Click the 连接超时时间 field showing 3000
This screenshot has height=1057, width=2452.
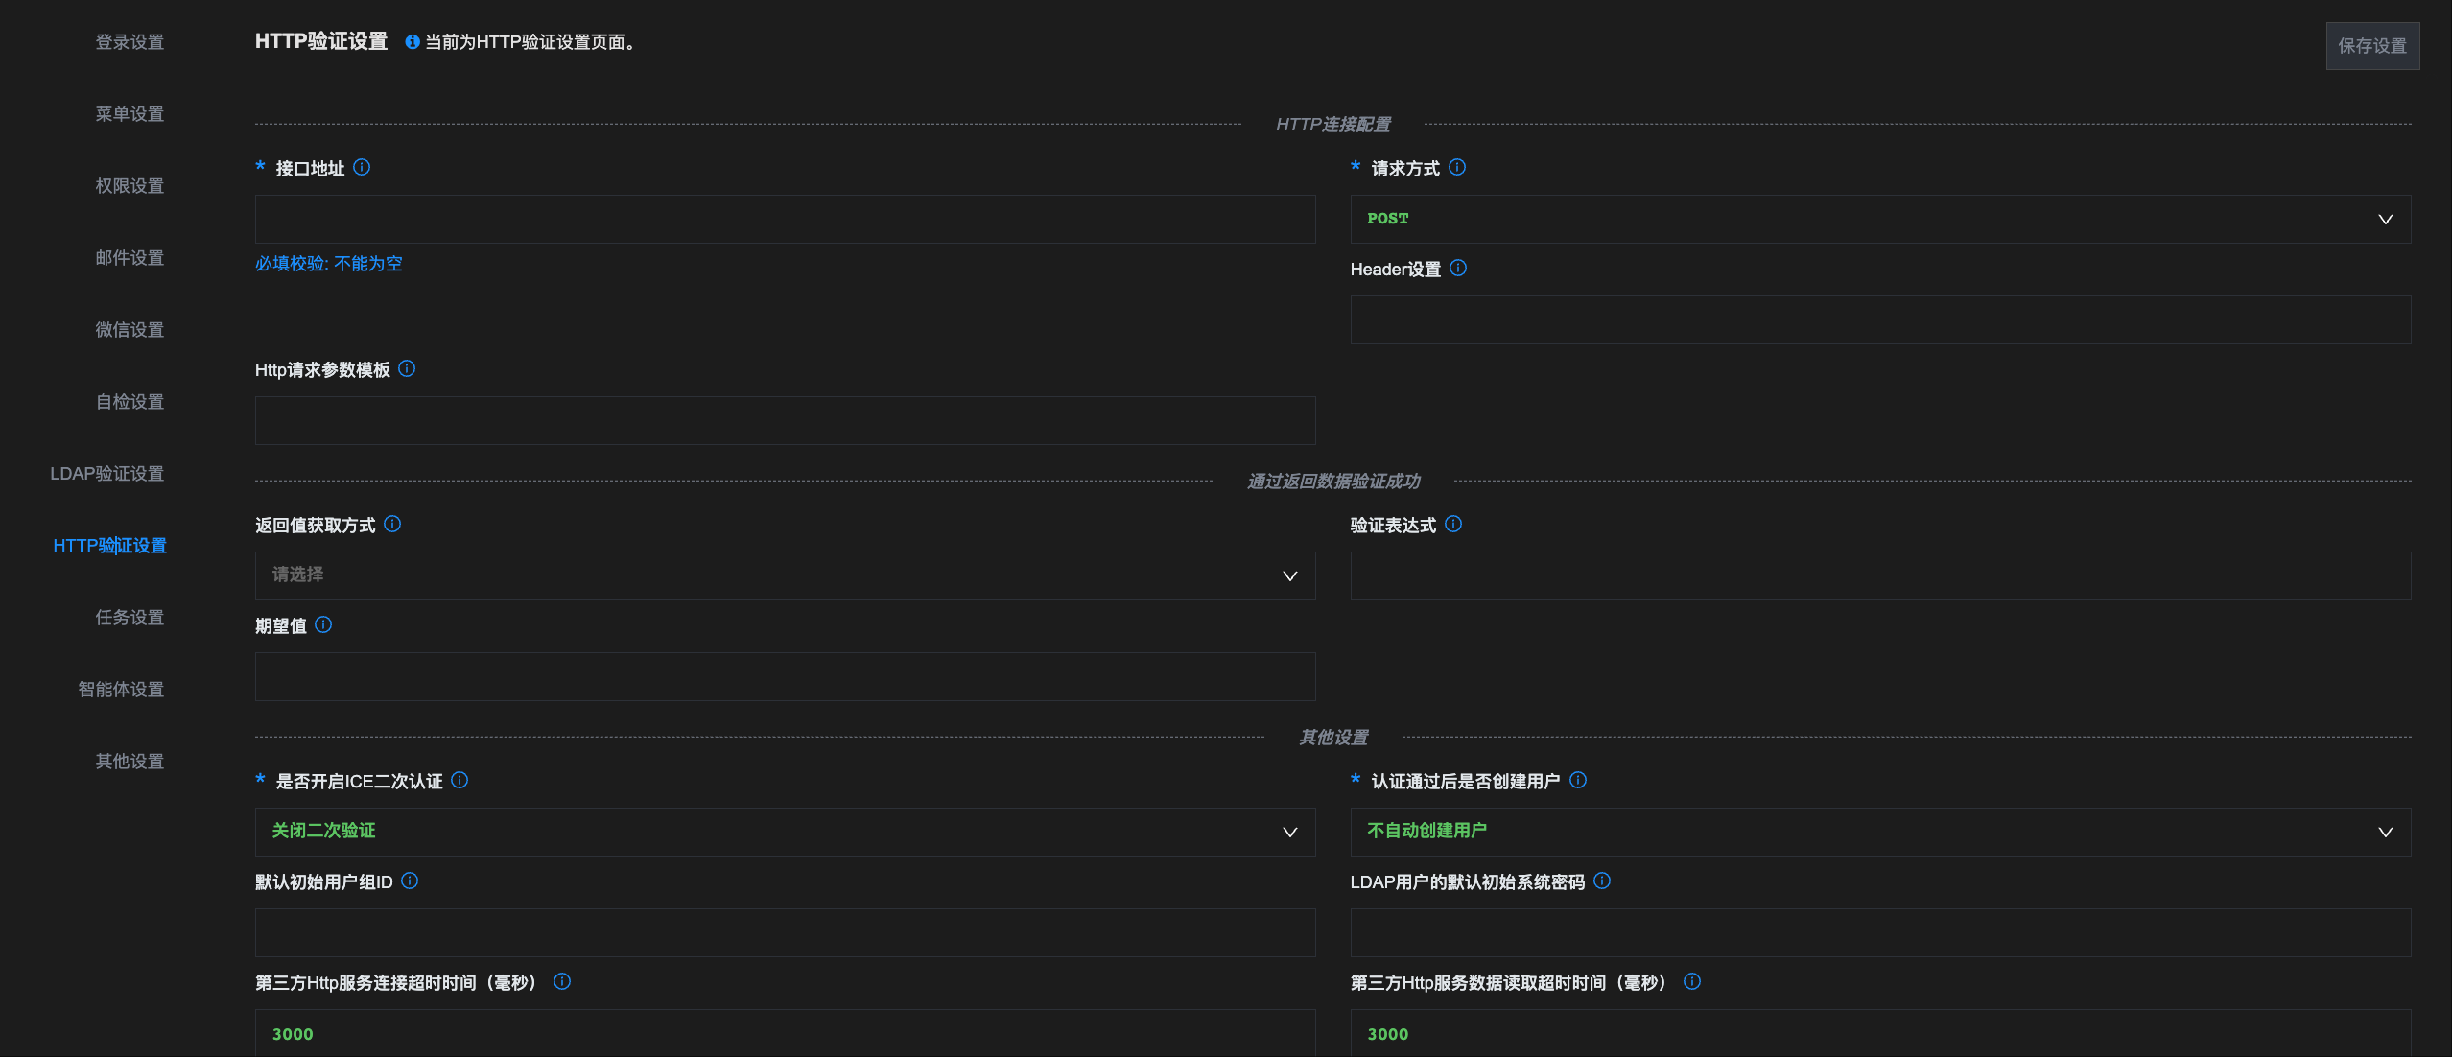pos(785,1033)
